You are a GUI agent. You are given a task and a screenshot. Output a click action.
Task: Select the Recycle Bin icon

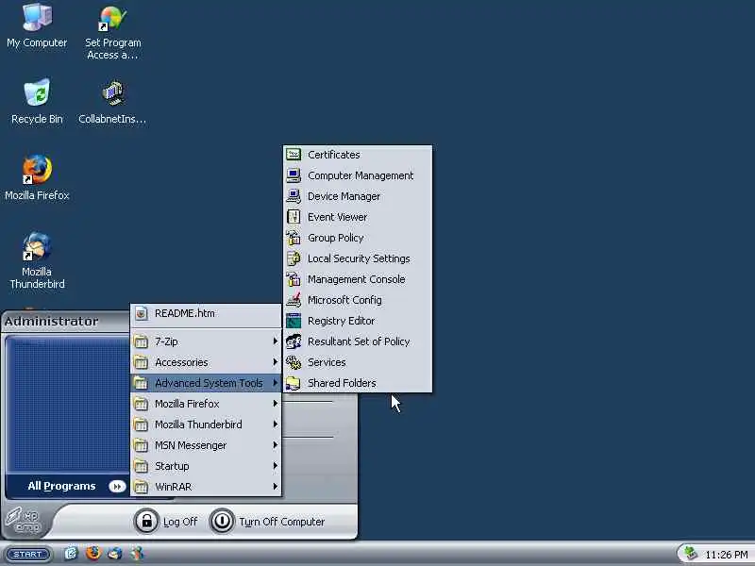(x=37, y=102)
